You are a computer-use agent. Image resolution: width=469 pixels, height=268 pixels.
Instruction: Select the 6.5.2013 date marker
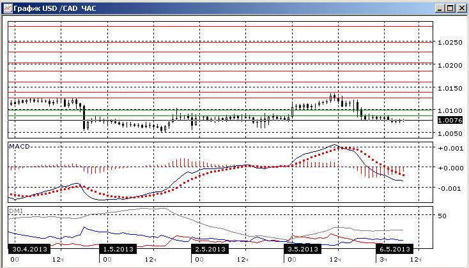tap(394, 249)
